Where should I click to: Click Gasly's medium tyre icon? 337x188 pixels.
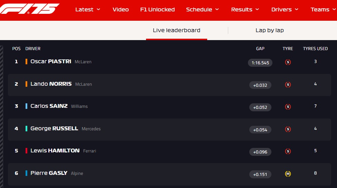coord(288,174)
